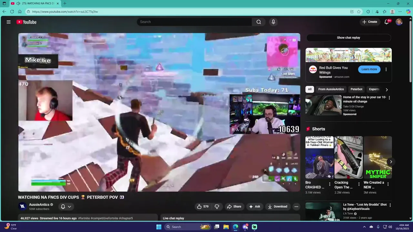
Task: Download the video
Action: 277,207
